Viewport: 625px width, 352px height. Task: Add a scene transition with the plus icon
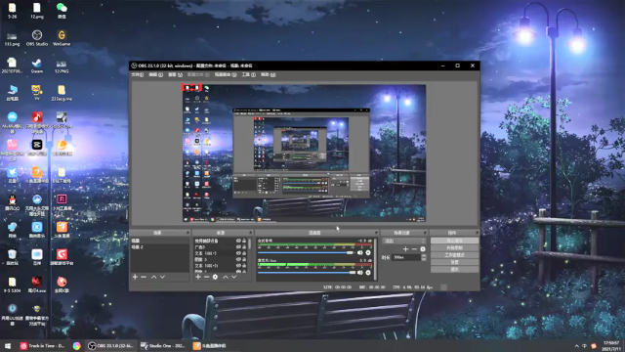click(406, 249)
